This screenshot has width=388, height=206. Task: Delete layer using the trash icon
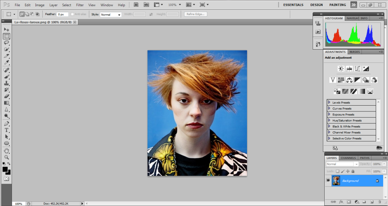click(x=379, y=201)
